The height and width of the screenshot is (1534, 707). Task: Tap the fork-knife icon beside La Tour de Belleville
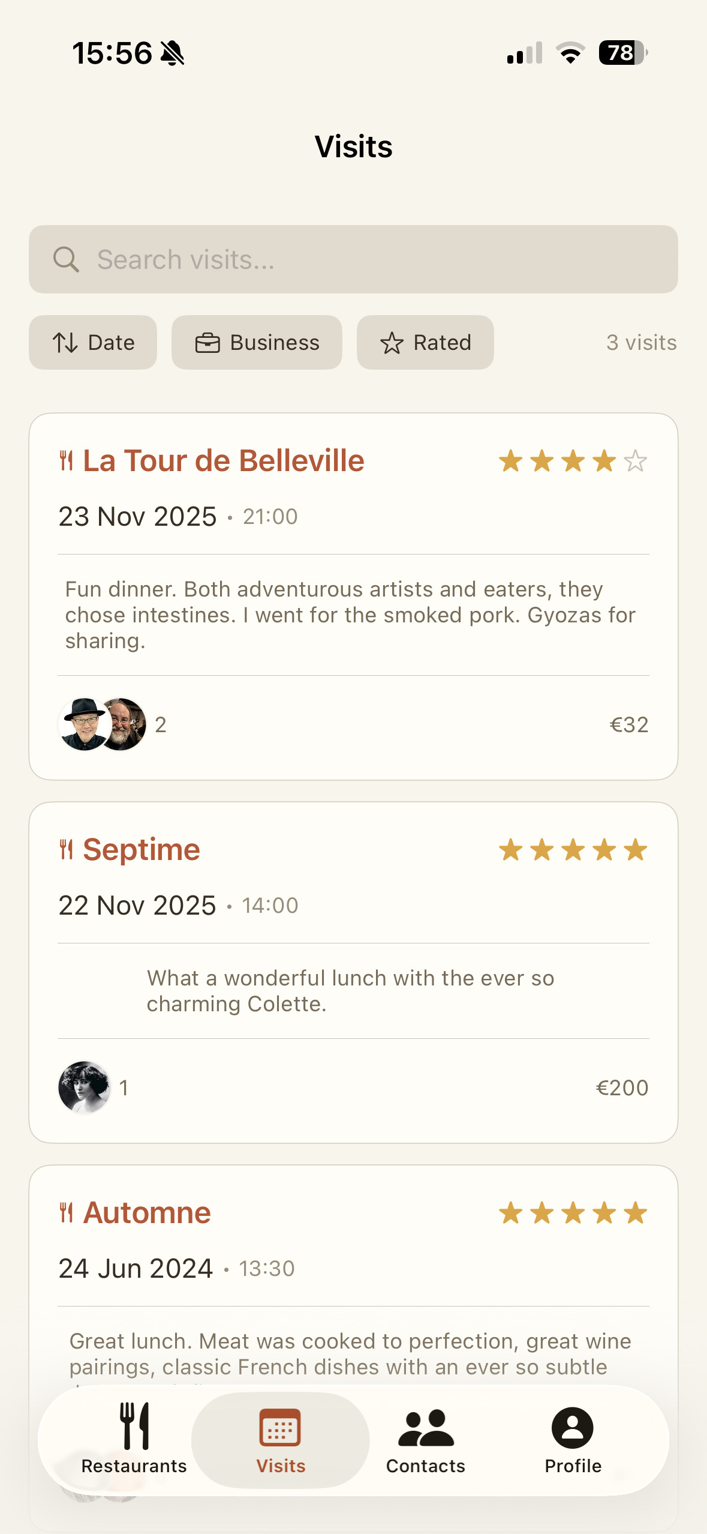67,461
